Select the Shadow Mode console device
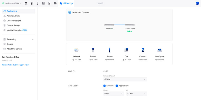The image size is (201, 100). (130, 25)
